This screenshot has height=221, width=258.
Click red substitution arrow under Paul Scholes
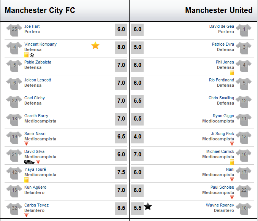232,197
